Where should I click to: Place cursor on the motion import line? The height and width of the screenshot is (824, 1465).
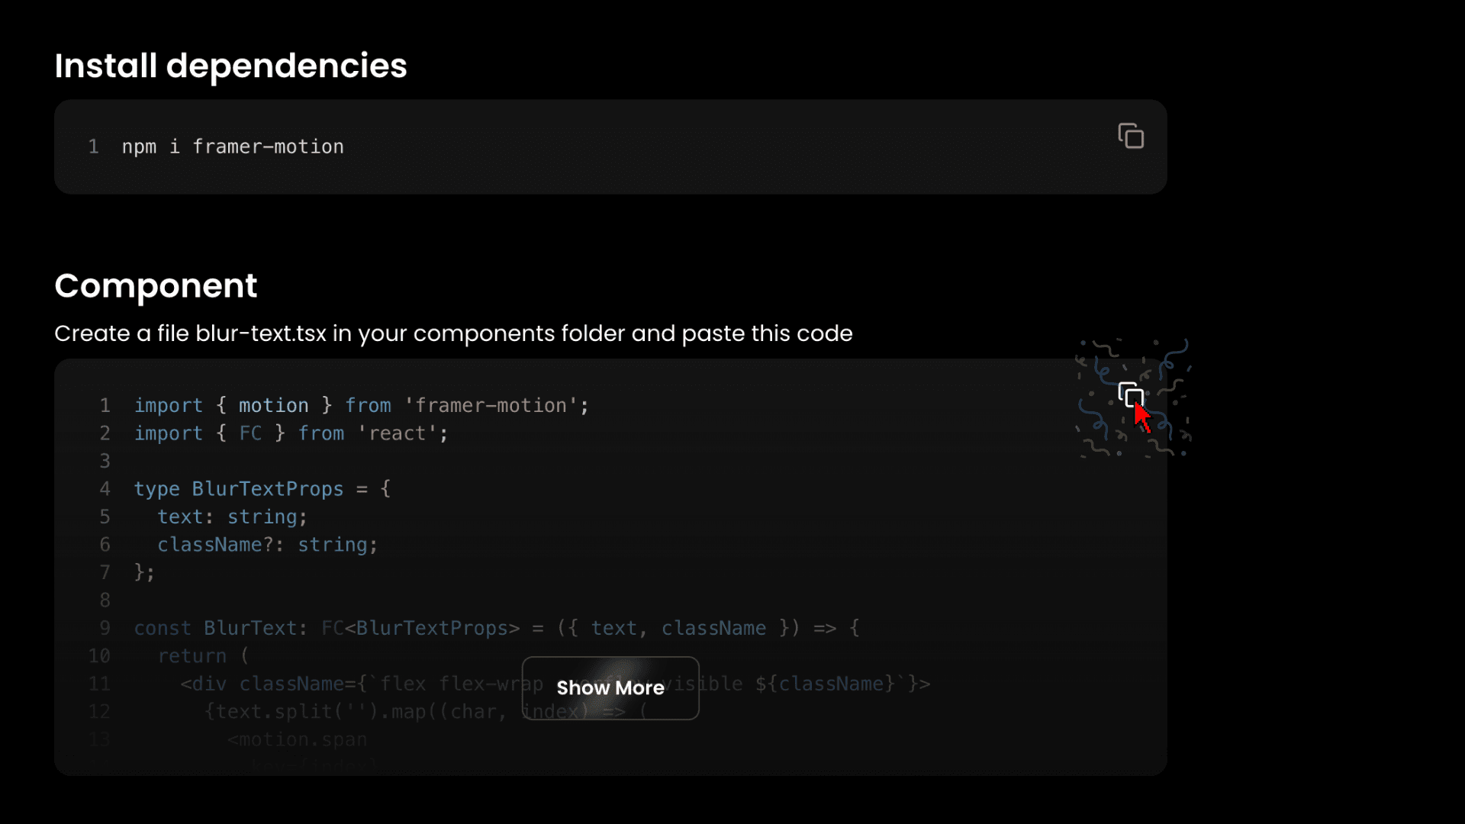pyautogui.click(x=361, y=405)
